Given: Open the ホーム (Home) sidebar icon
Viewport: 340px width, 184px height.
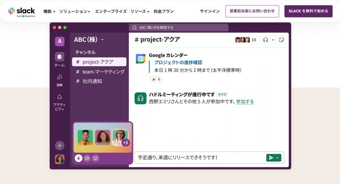Looking at the screenshot, I should [59, 57].
